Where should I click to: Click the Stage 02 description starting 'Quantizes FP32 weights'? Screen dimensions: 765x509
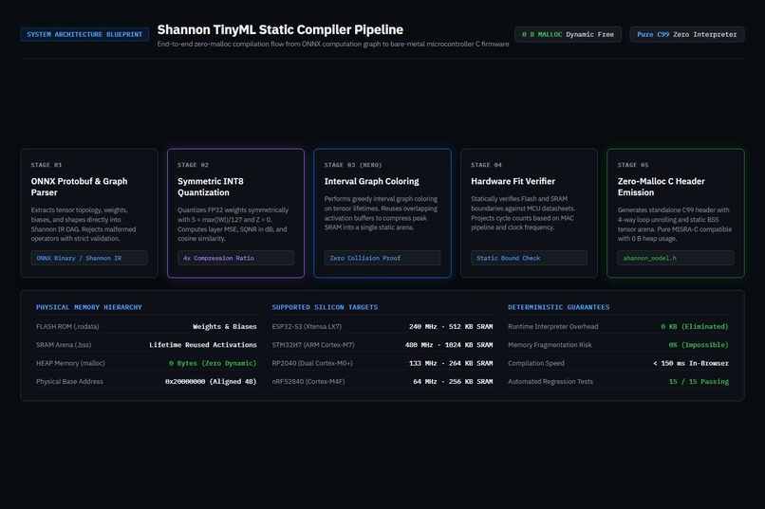[x=233, y=224]
